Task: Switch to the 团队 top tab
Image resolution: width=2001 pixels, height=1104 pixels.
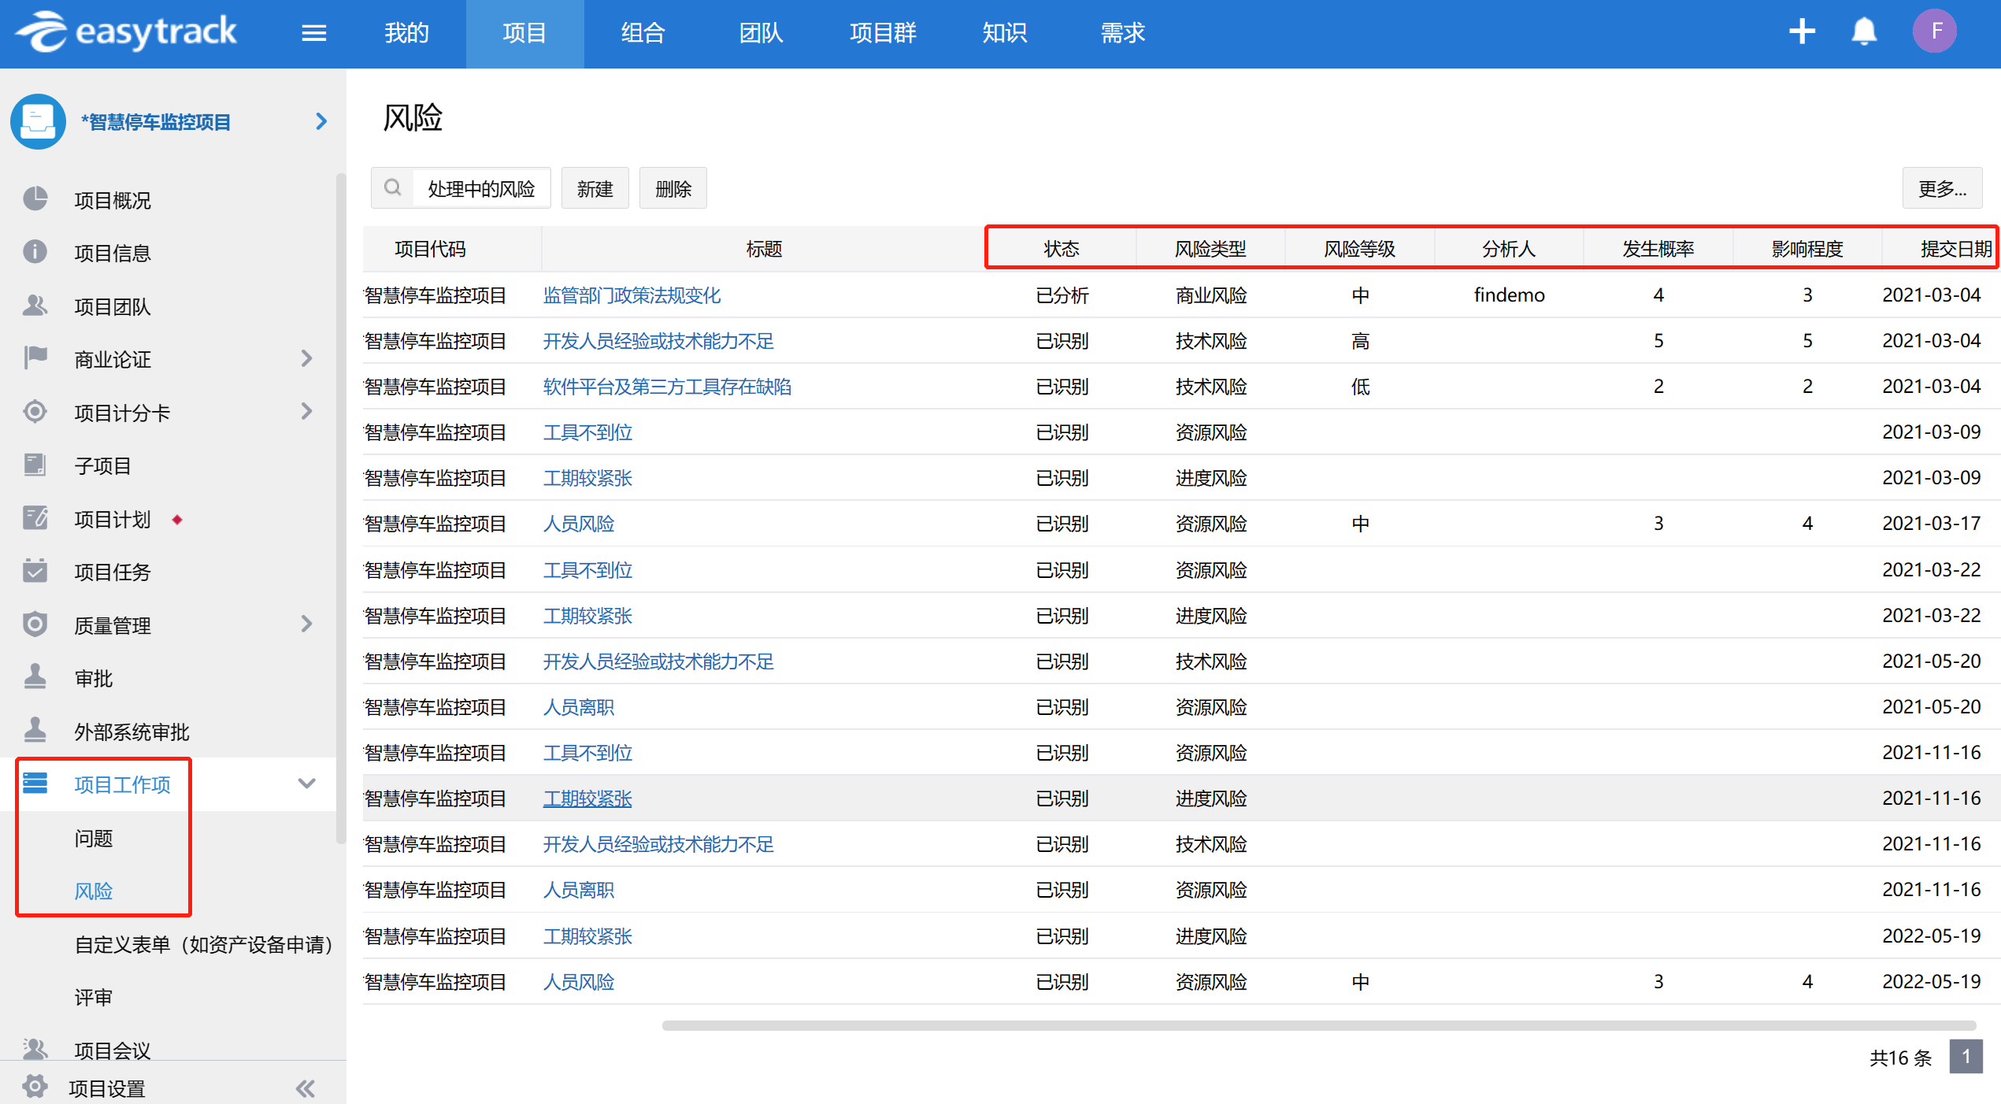Action: point(760,33)
